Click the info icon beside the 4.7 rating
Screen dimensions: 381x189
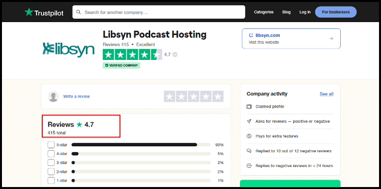175,54
